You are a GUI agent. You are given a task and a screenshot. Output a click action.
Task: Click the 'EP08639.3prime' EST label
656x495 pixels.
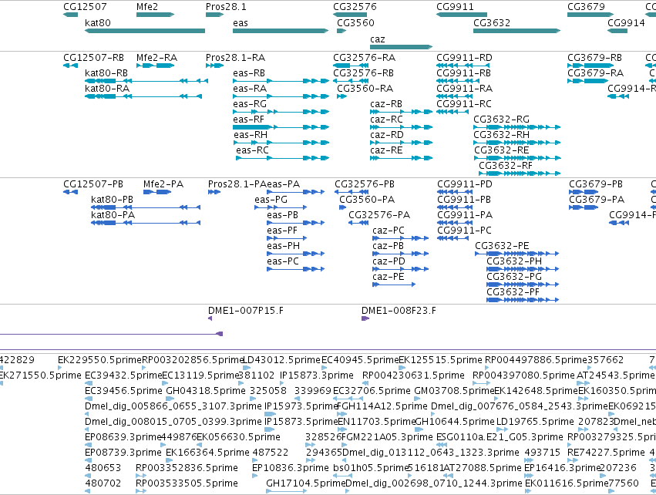click(123, 437)
